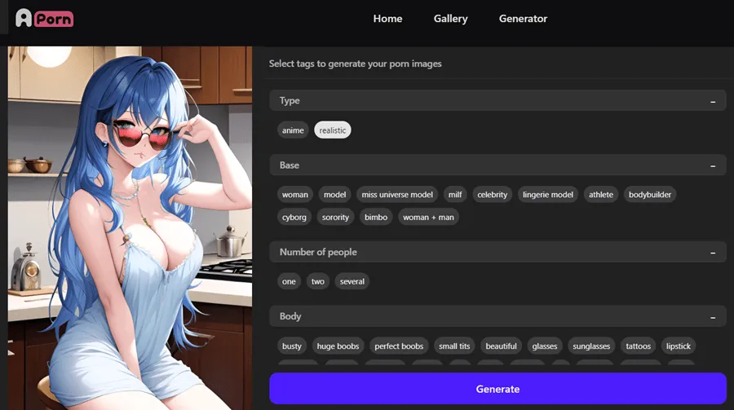734x410 pixels.
Task: Enable the sunglasses tag
Action: pyautogui.click(x=591, y=346)
